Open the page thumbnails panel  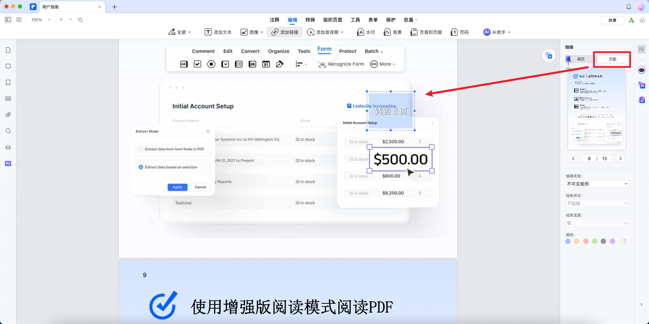8,50
